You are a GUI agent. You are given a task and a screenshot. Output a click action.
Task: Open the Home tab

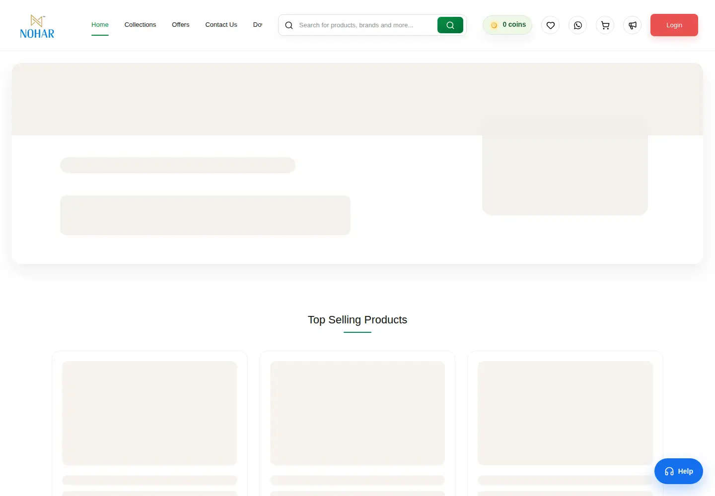pyautogui.click(x=100, y=25)
